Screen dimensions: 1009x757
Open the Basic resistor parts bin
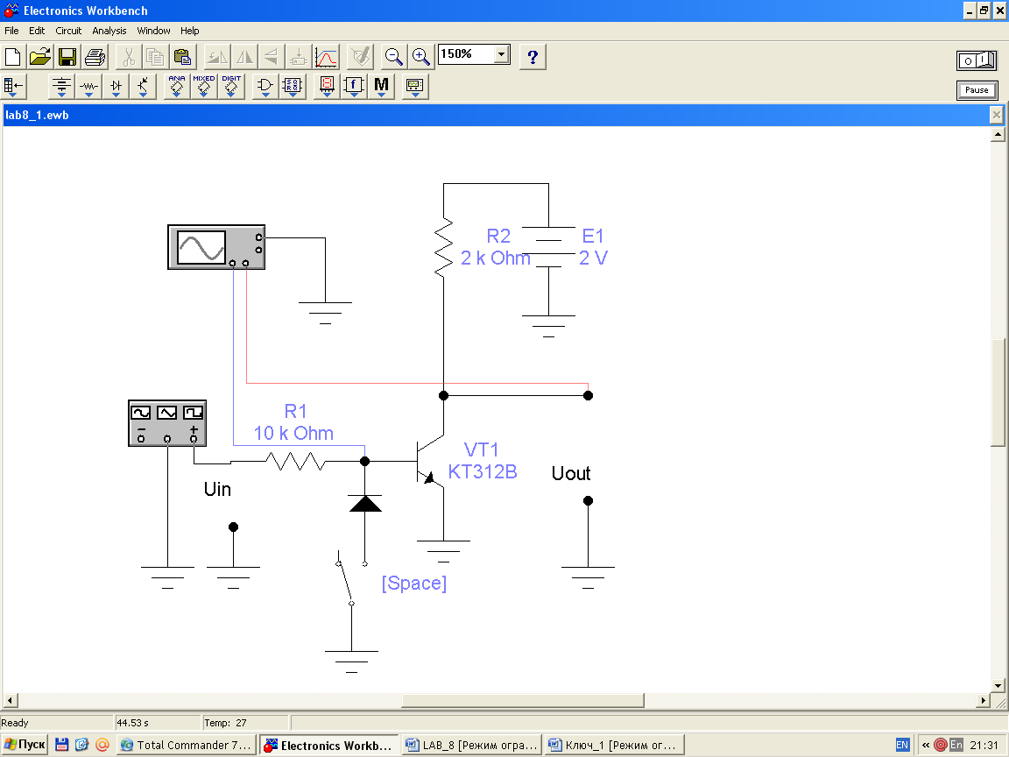click(88, 86)
